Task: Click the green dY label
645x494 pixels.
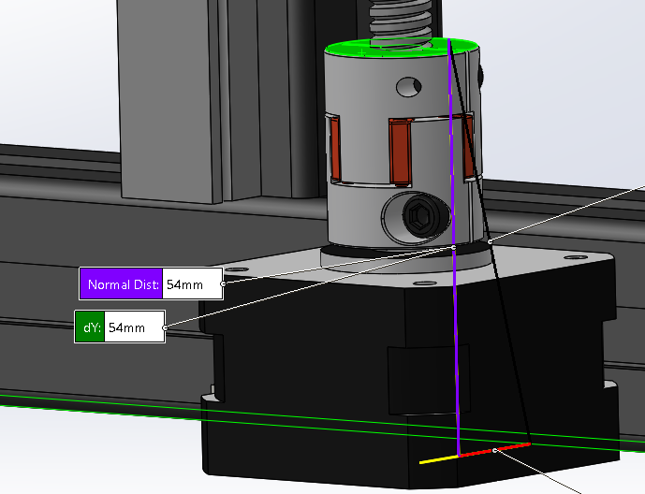Action: 90,328
